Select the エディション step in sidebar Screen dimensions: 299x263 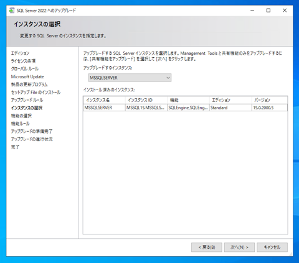tap(20, 53)
